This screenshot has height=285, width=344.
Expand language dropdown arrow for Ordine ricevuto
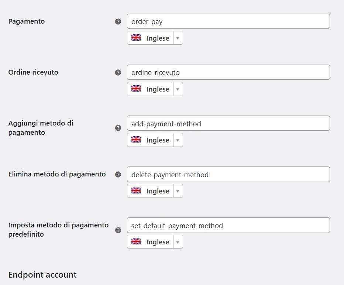178,89
